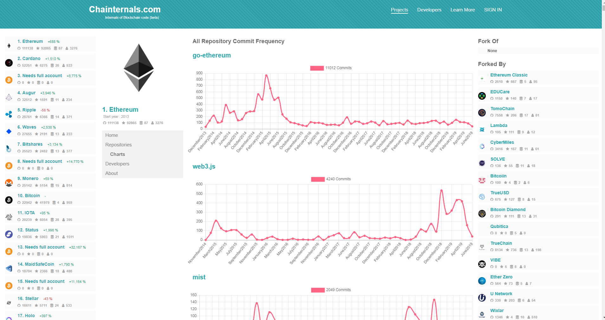The height and width of the screenshot is (320, 605).
Task: Click the EDUCare green X logo icon
Action: click(x=482, y=96)
